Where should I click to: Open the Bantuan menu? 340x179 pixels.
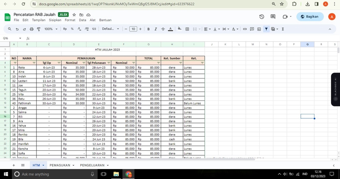tap(106, 20)
